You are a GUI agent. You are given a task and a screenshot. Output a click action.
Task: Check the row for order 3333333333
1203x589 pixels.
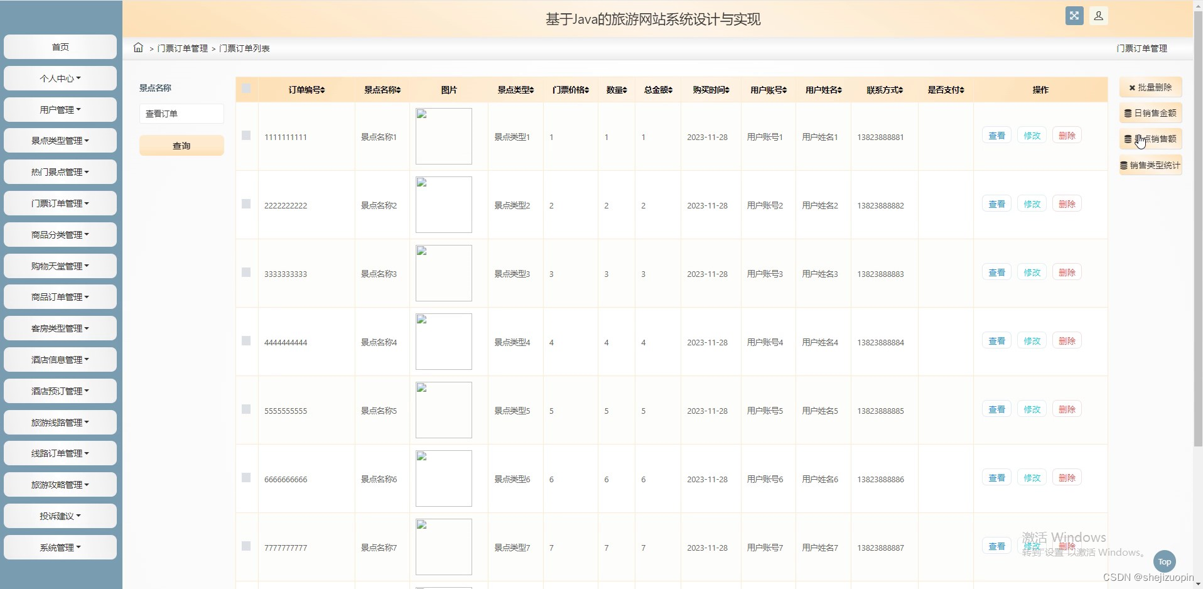coord(246,273)
